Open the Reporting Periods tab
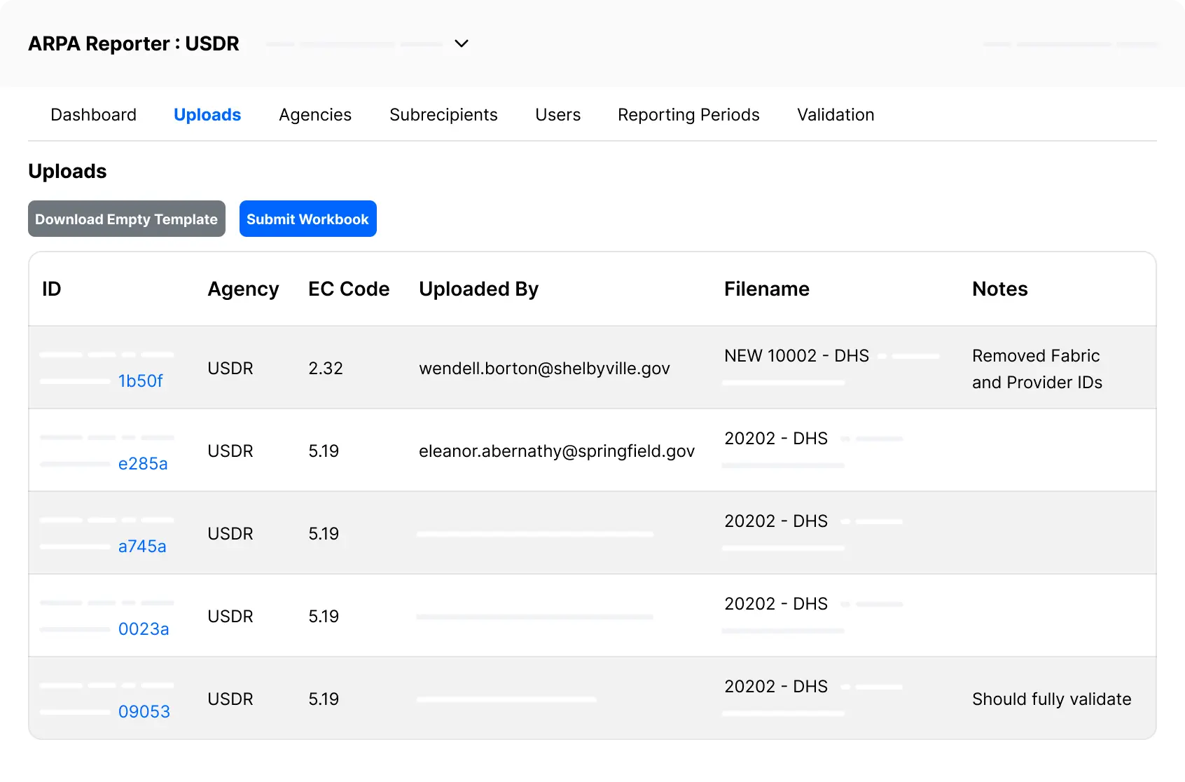Screen dimensions: 1185x782 click(x=688, y=115)
